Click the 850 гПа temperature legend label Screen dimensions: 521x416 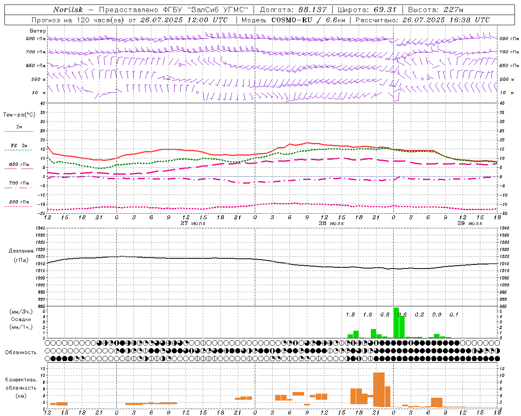19,165
